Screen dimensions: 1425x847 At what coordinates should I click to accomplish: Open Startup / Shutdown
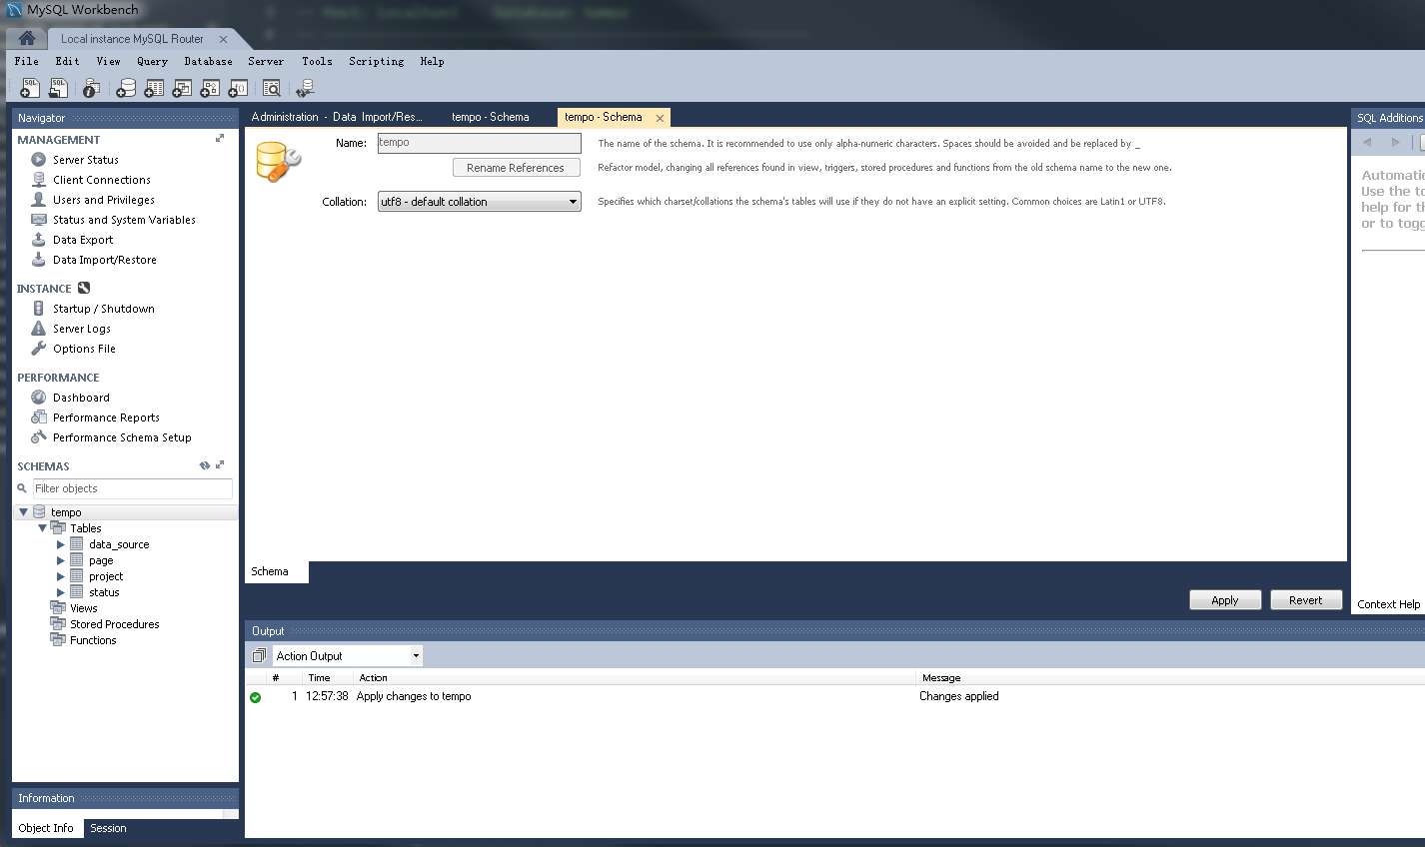[x=103, y=309]
